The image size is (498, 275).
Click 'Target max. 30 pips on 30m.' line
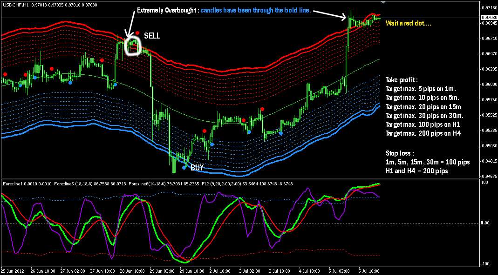[424, 116]
